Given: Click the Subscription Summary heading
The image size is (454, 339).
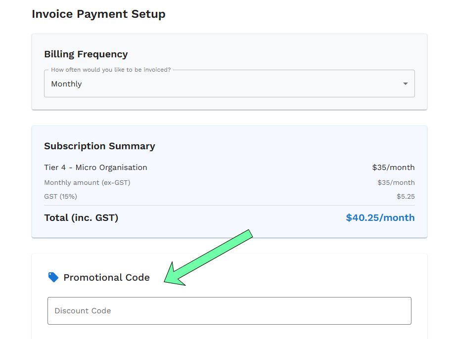Looking at the screenshot, I should pyautogui.click(x=99, y=146).
